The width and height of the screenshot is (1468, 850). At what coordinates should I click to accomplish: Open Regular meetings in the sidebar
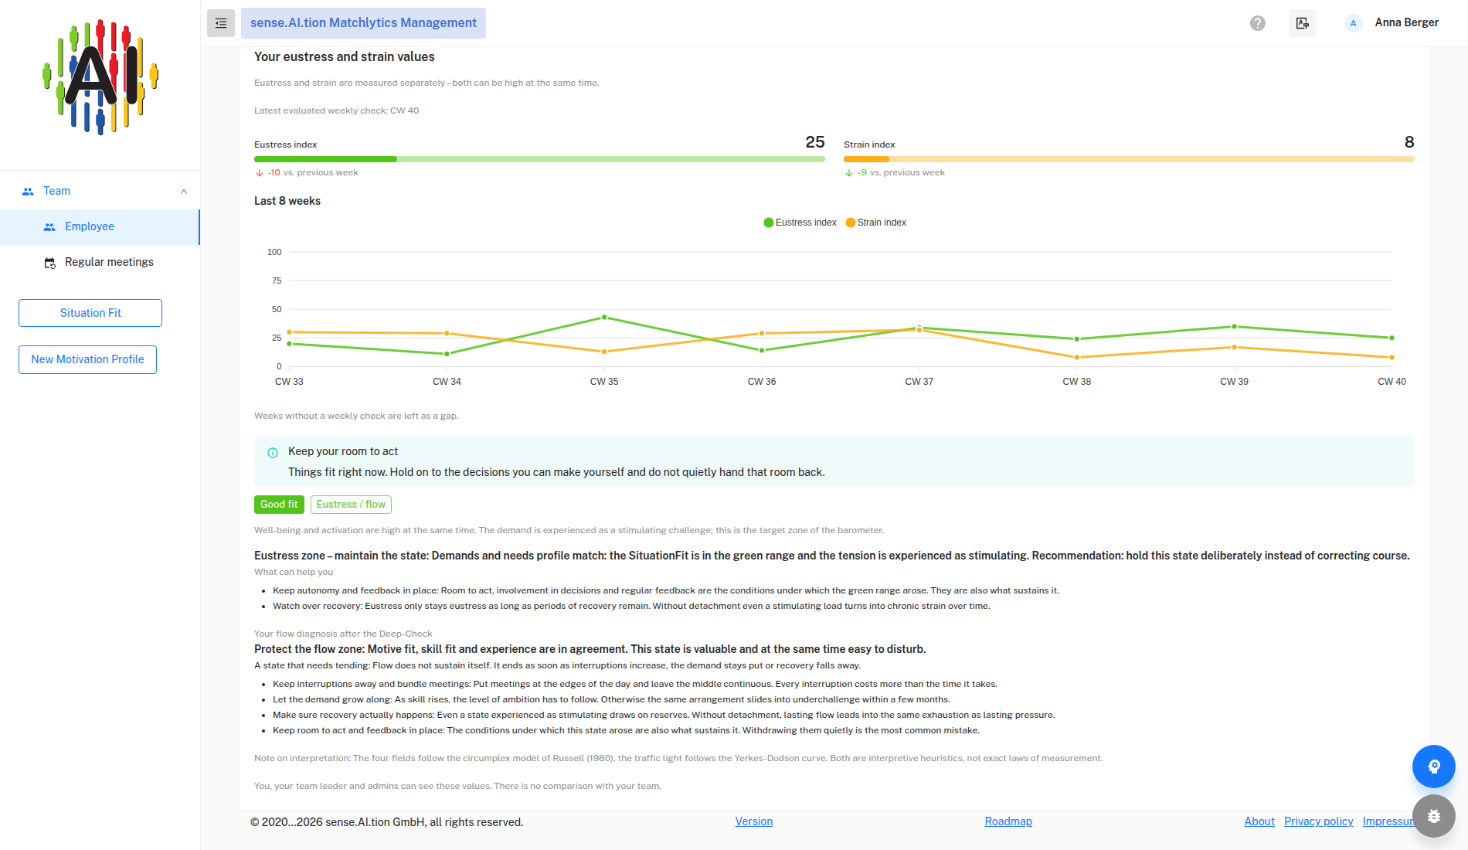click(x=100, y=263)
